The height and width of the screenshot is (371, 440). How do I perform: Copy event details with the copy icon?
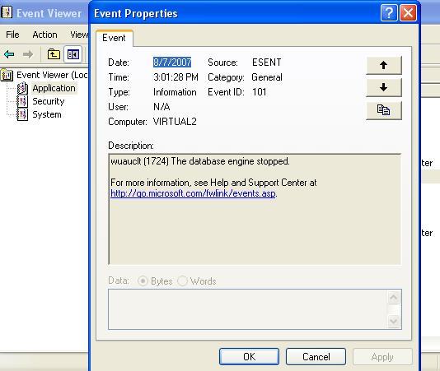(x=384, y=110)
